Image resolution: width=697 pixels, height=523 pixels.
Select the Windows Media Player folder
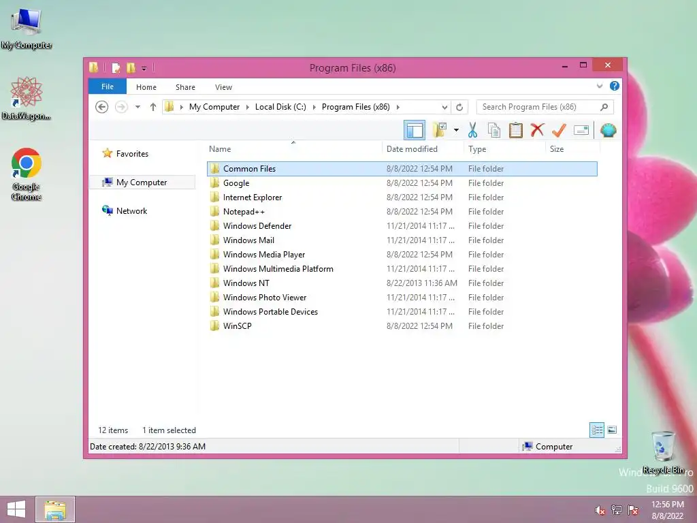402,255
